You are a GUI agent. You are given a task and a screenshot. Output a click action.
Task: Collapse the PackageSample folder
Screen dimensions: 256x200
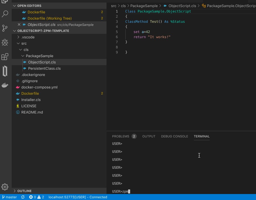(x=39, y=56)
